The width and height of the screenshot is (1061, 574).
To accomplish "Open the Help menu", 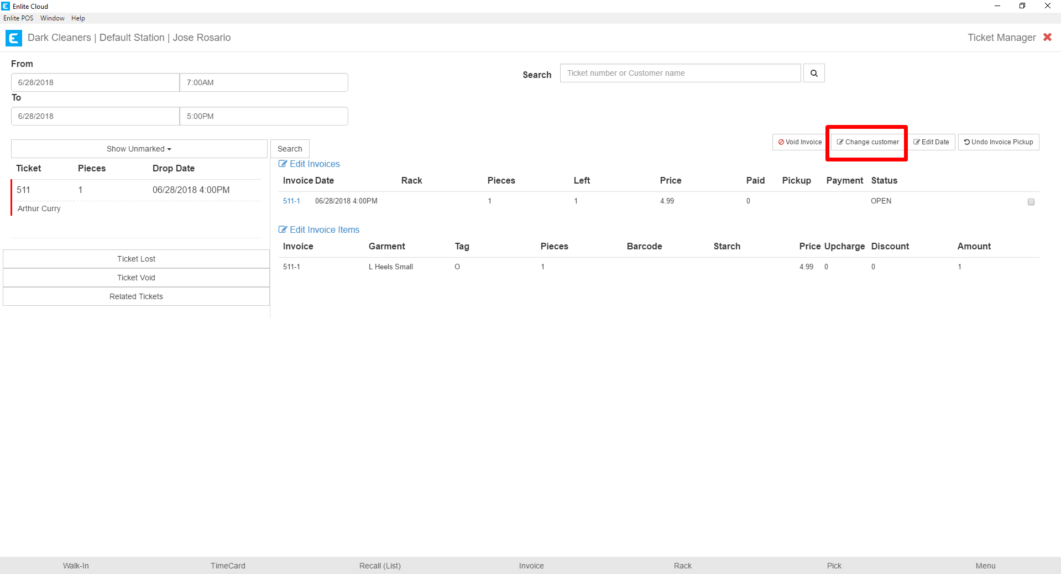I will (78, 18).
